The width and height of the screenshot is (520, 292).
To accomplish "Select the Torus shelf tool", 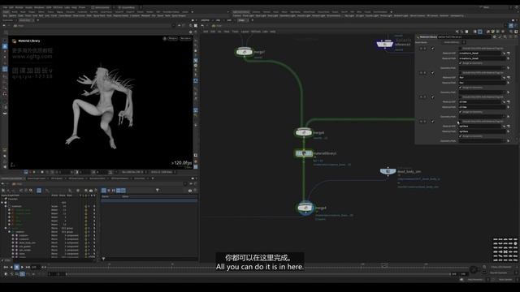I will pos(28,15).
